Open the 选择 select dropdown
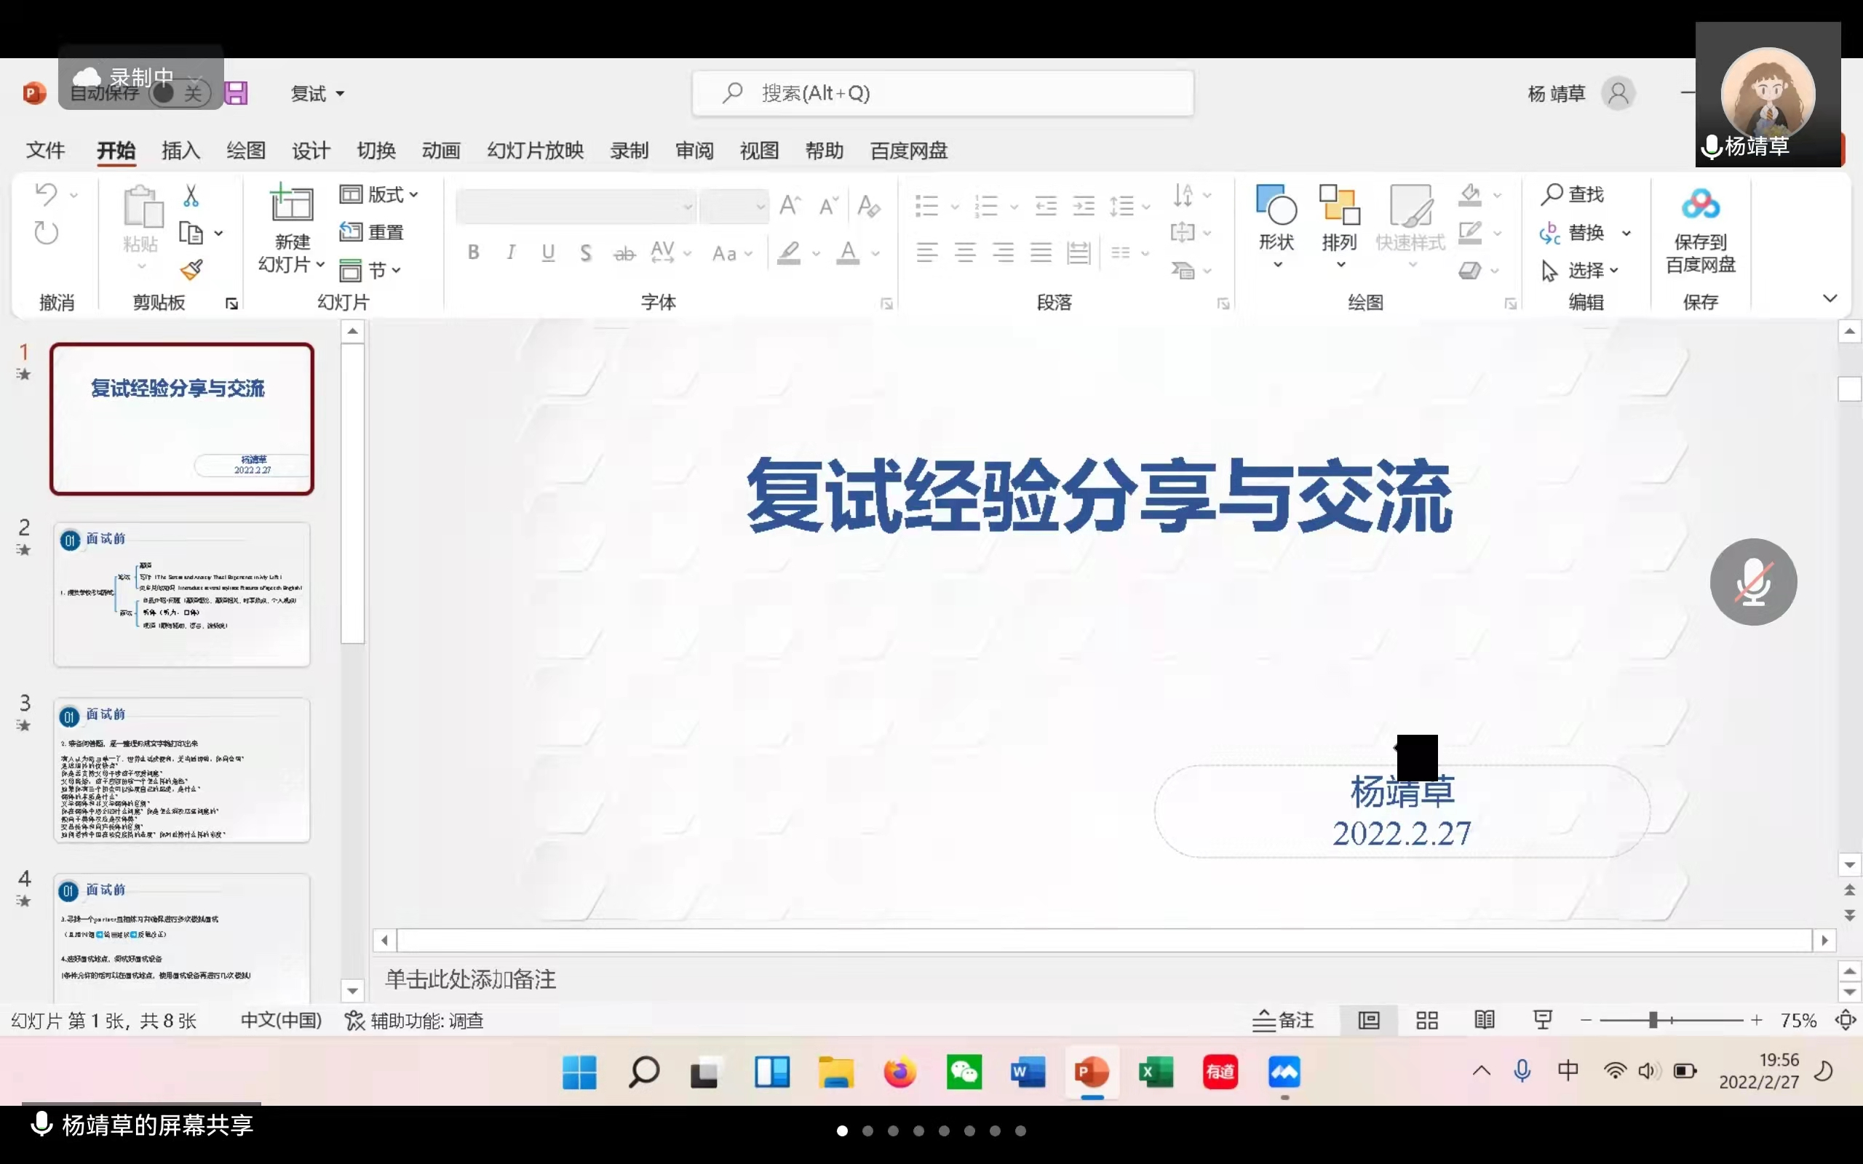The width and height of the screenshot is (1863, 1164). 1581,270
